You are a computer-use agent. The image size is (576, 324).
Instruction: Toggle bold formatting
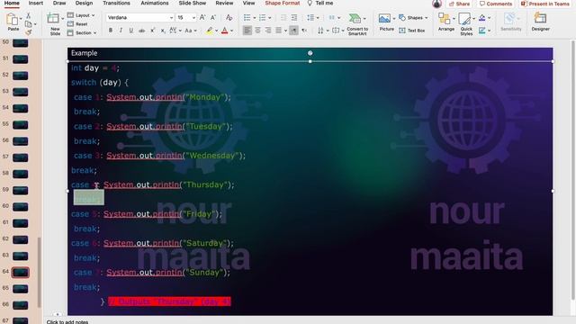(x=110, y=31)
